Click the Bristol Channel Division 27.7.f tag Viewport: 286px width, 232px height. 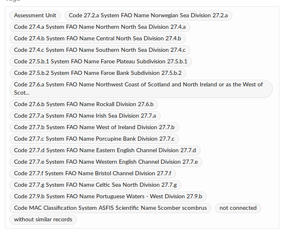[x=93, y=174]
